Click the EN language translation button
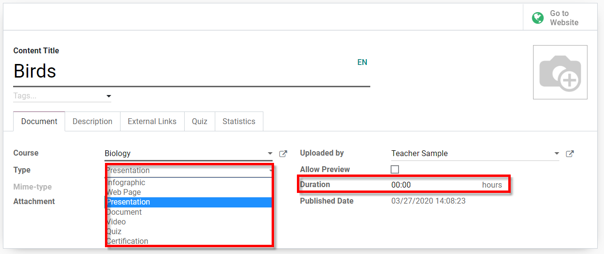Screen dimensions: 604x254 point(362,63)
